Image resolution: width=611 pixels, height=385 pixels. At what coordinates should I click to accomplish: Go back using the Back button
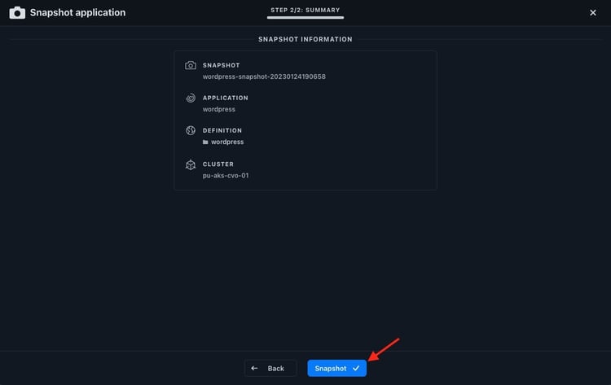[270, 369]
